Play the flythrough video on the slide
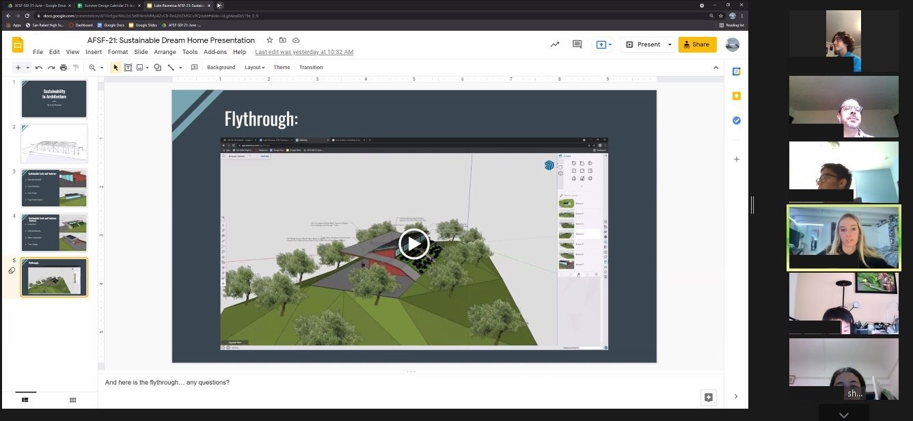Image resolution: width=913 pixels, height=421 pixels. (413, 244)
